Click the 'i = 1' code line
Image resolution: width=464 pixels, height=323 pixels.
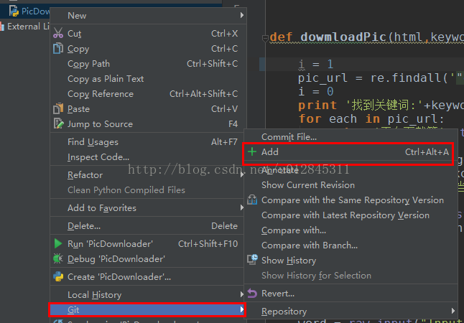[x=316, y=65]
